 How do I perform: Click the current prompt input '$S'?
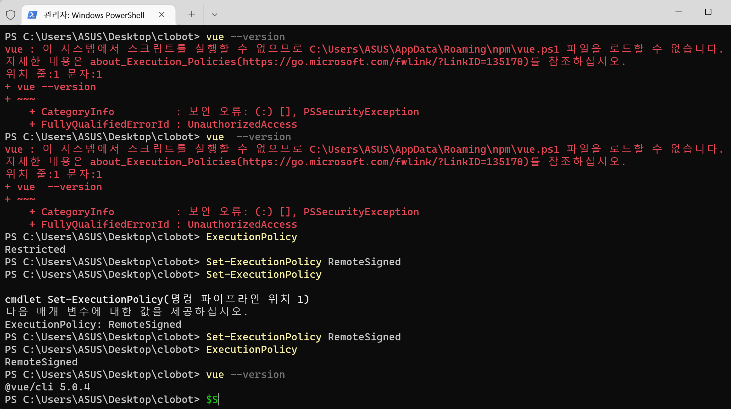coord(212,399)
